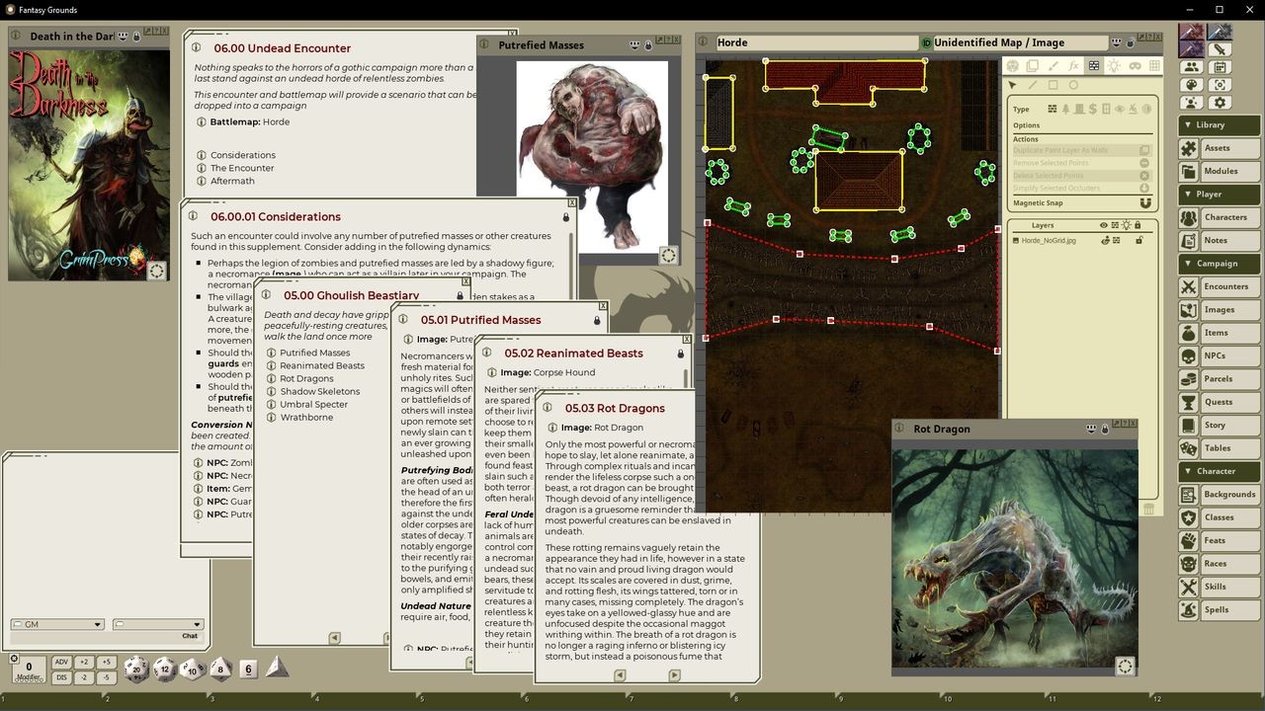
Task: Click The Encounter link in Undead Encounter window
Action: (241, 167)
